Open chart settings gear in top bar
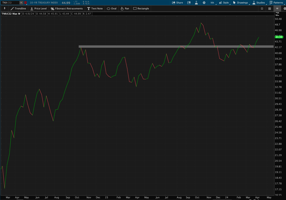Image resolution: width=286 pixels, height=200 pixels. tap(204, 3)
